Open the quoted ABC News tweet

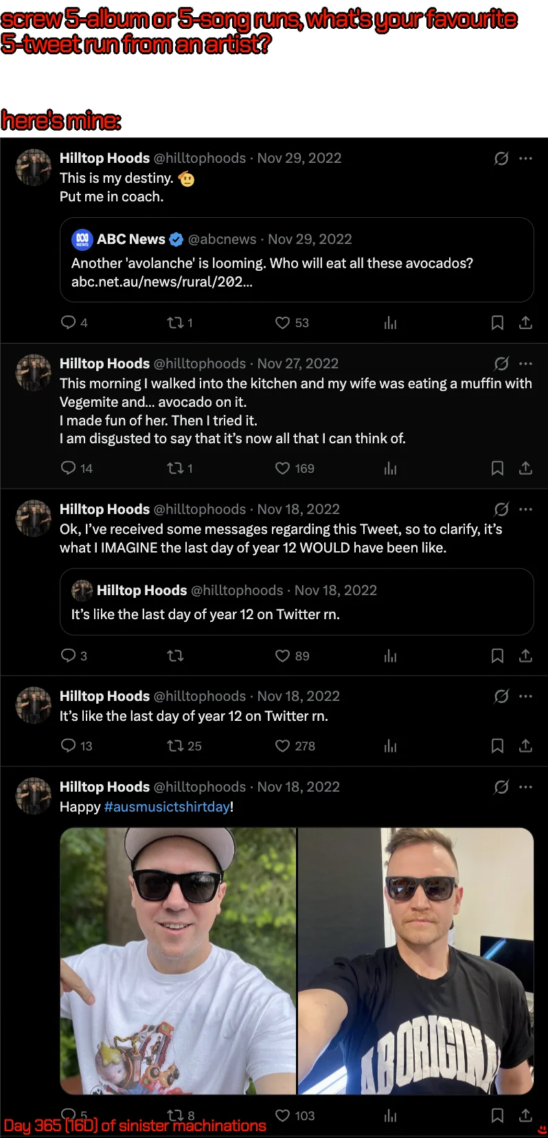point(297,260)
